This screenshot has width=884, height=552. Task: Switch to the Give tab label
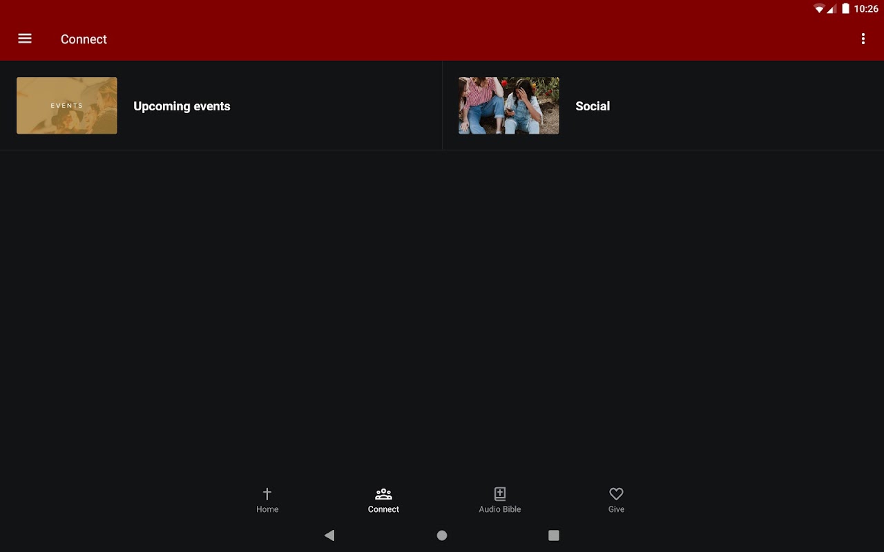pyautogui.click(x=616, y=509)
